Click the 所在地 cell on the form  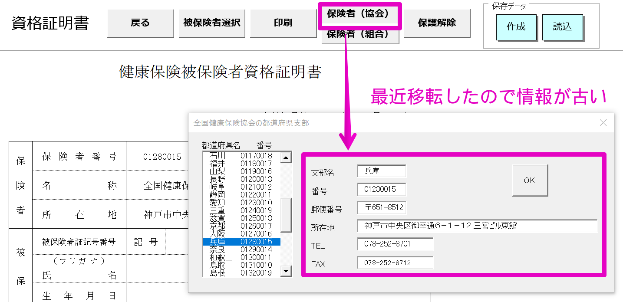click(x=157, y=214)
